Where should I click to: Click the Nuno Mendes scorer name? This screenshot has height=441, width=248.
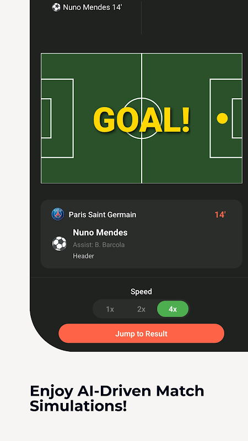tap(100, 233)
